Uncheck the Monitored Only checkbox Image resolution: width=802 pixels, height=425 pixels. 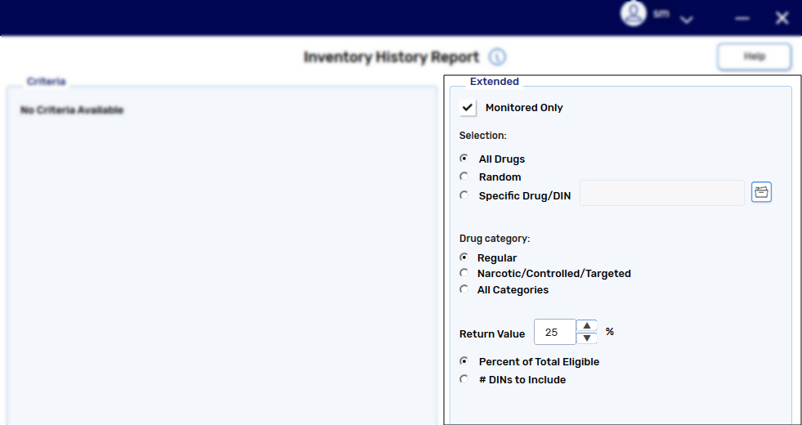tap(468, 108)
